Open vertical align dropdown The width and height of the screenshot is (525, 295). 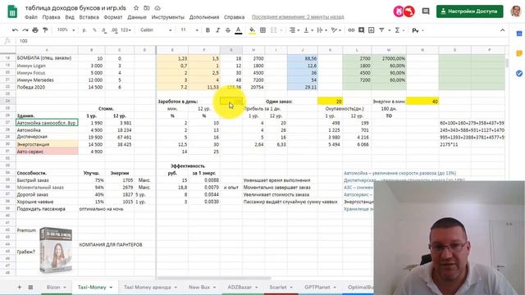pyautogui.click(x=308, y=30)
